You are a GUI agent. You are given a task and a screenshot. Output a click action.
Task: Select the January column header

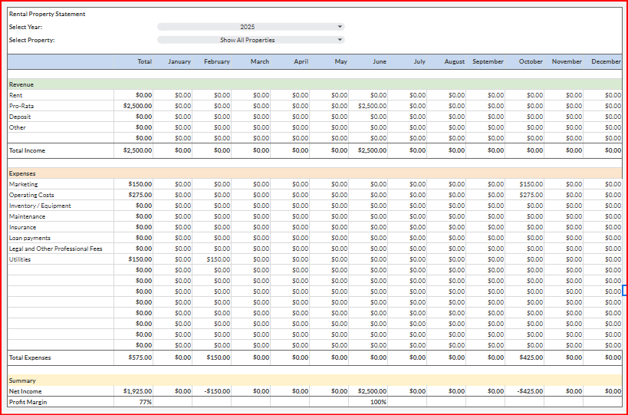(173, 61)
